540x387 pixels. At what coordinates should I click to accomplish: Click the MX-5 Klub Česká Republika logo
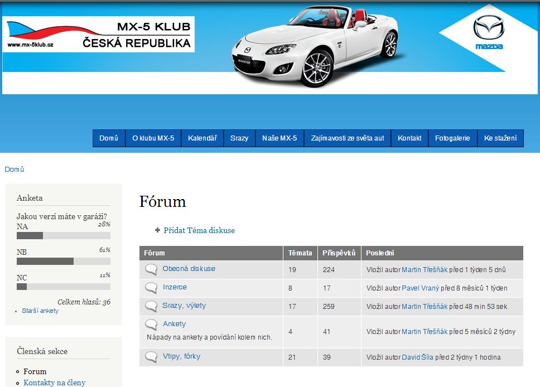[x=99, y=35]
